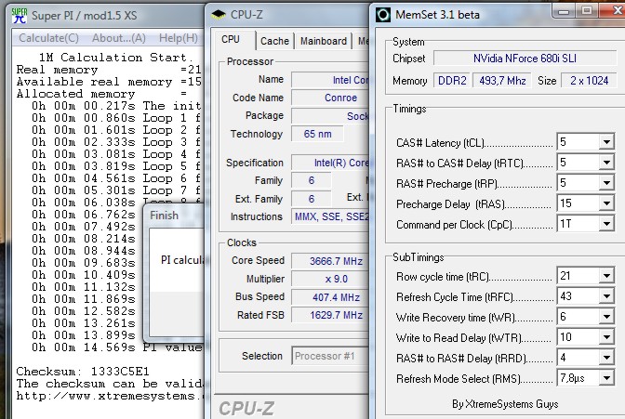Expand the Write to Read Delay (tWTR) dropdown
The height and width of the screenshot is (419, 625).
606,337
